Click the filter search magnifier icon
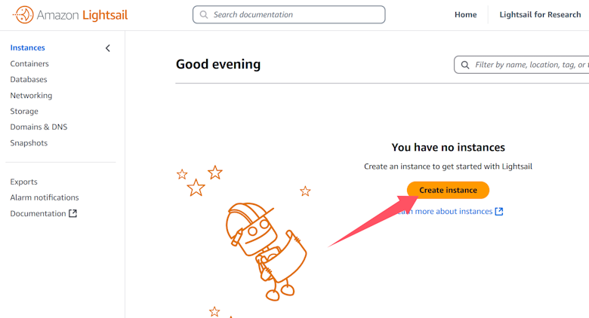This screenshot has height=318, width=589. pos(465,65)
